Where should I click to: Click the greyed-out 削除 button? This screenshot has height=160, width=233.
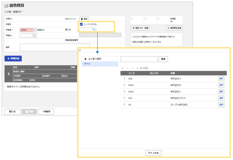[x=29, y=112]
